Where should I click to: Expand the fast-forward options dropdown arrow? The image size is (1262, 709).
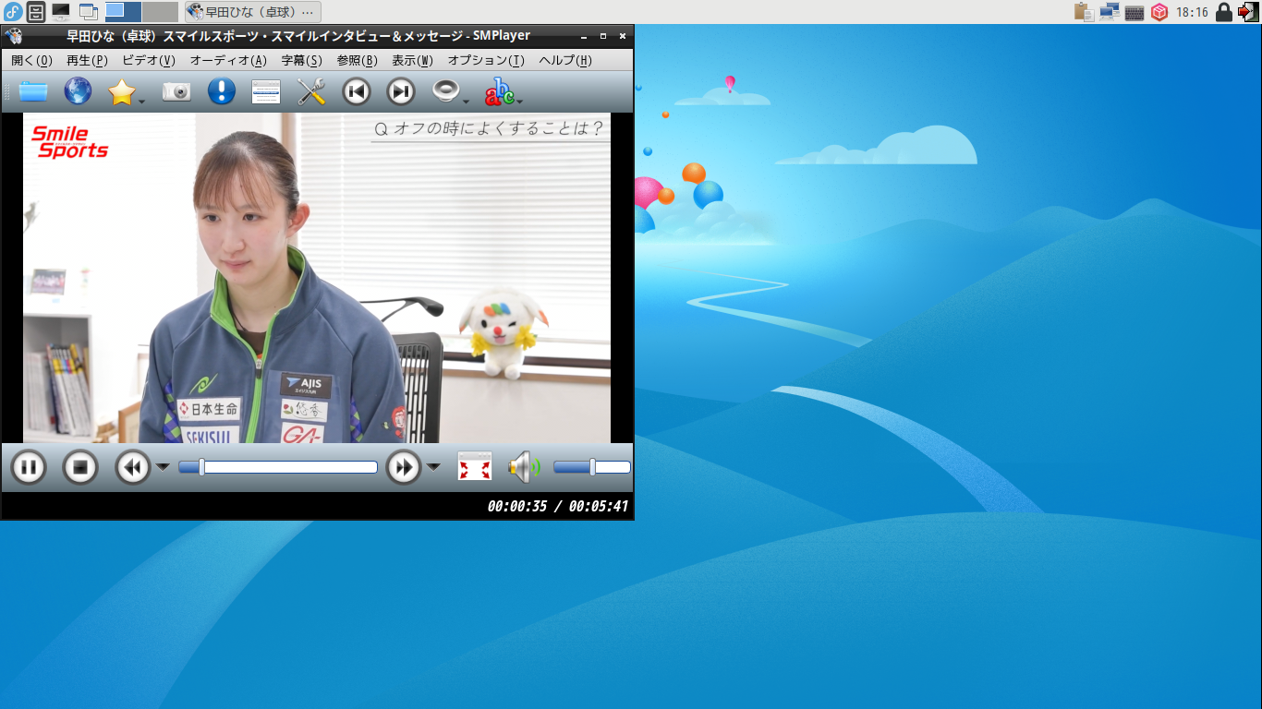(433, 467)
